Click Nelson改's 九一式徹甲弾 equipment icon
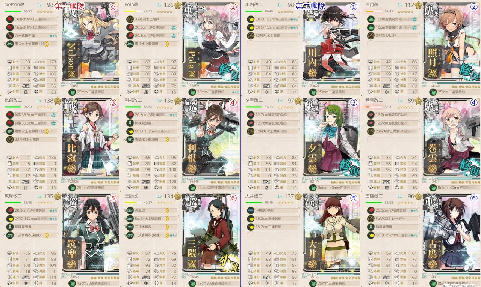 (10, 36)
